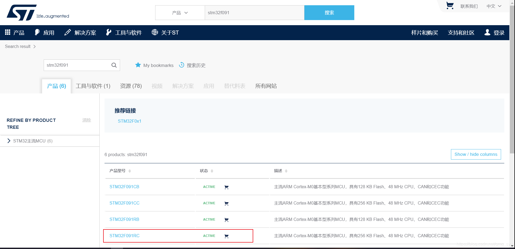Focus the top header search input field
The width and height of the screenshot is (515, 249).
[x=255, y=13]
